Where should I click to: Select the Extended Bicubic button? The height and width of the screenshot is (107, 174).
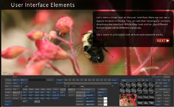140,103
